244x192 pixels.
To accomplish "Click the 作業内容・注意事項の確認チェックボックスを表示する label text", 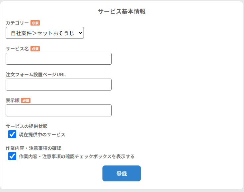I will [77, 157].
